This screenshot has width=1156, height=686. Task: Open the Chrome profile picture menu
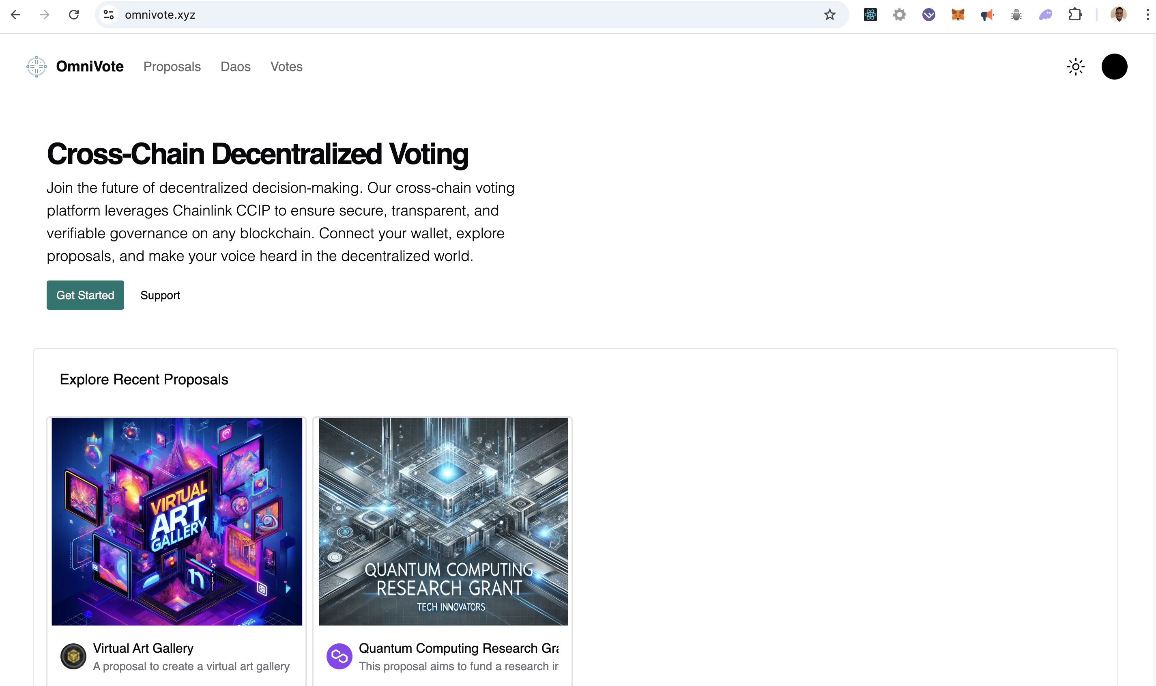tap(1119, 15)
